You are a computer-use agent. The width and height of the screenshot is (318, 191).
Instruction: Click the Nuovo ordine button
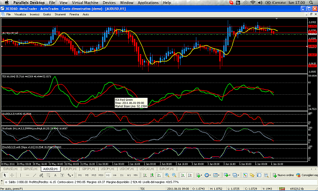(x=283, y=175)
